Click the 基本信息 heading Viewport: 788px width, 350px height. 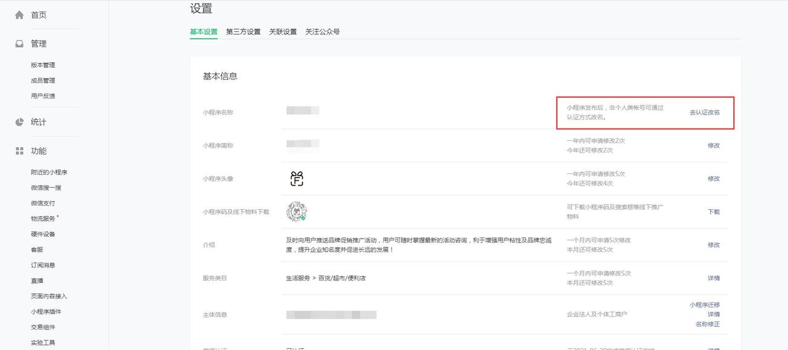(220, 76)
